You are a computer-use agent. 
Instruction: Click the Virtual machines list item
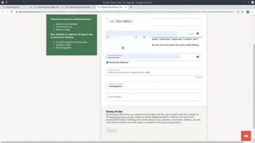64,27
